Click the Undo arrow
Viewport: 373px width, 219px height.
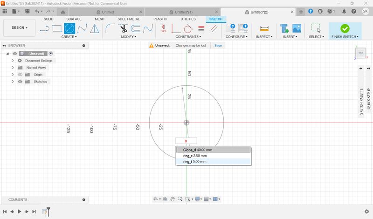[37, 11]
